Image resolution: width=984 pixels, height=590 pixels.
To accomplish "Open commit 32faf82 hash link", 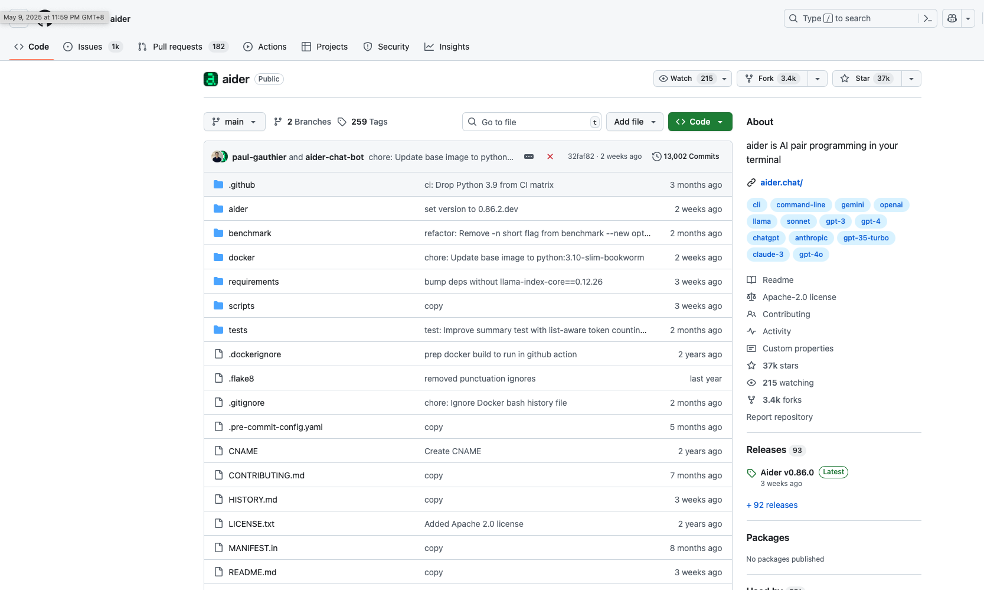I will (x=581, y=157).
